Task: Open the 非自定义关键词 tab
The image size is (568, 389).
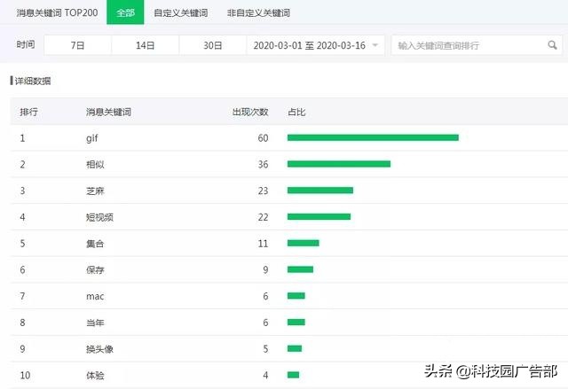Action: click(x=258, y=13)
